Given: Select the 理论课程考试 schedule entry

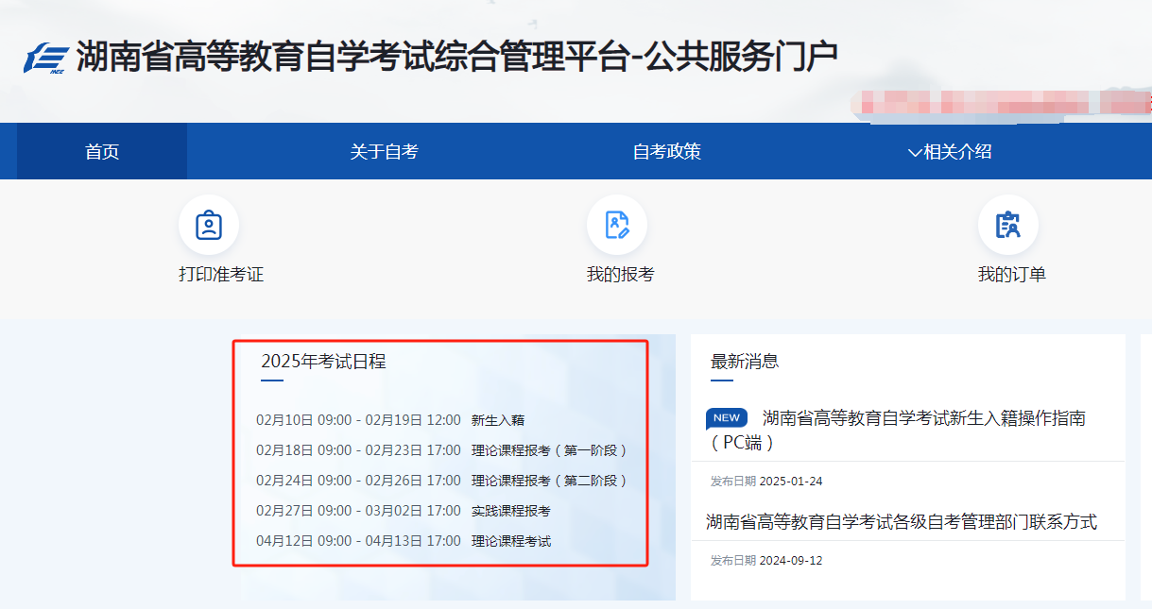Looking at the screenshot, I should click(510, 541).
